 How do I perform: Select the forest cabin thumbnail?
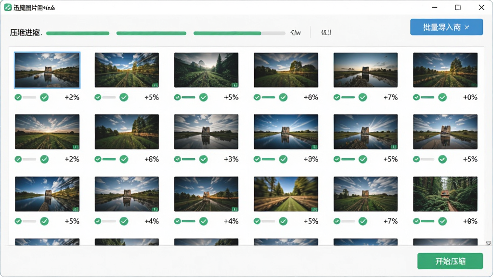point(445,194)
